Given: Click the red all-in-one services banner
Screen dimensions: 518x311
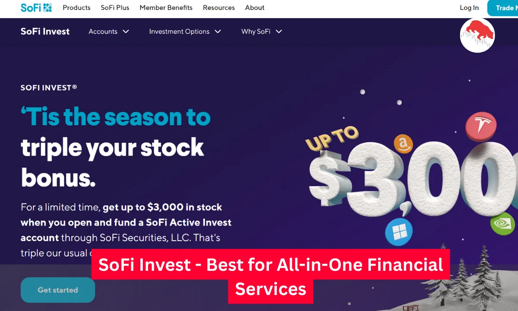Looking at the screenshot, I should (271, 277).
